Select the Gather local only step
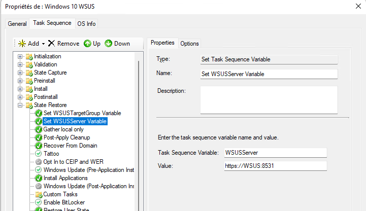366x211 pixels. click(x=63, y=129)
